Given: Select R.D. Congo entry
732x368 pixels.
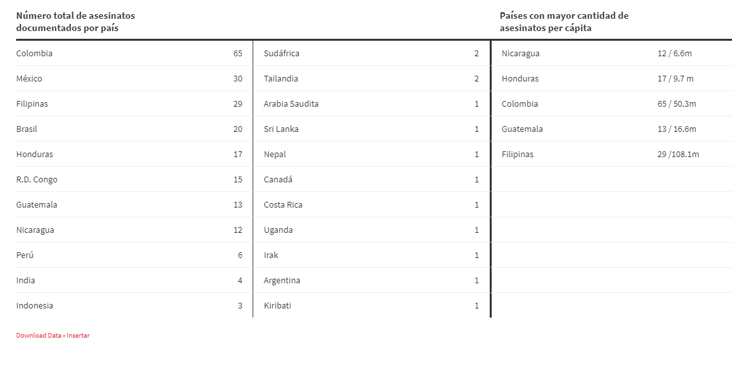Looking at the screenshot, I should pos(37,180).
